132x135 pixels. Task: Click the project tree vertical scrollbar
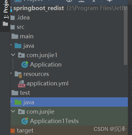126,37
